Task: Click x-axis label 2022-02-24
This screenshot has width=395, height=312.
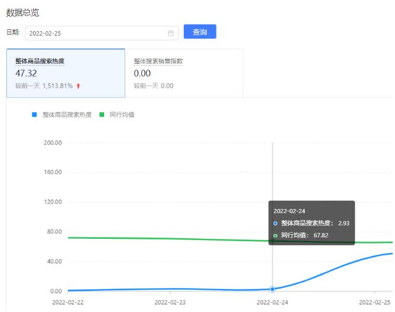Action: [x=272, y=302]
